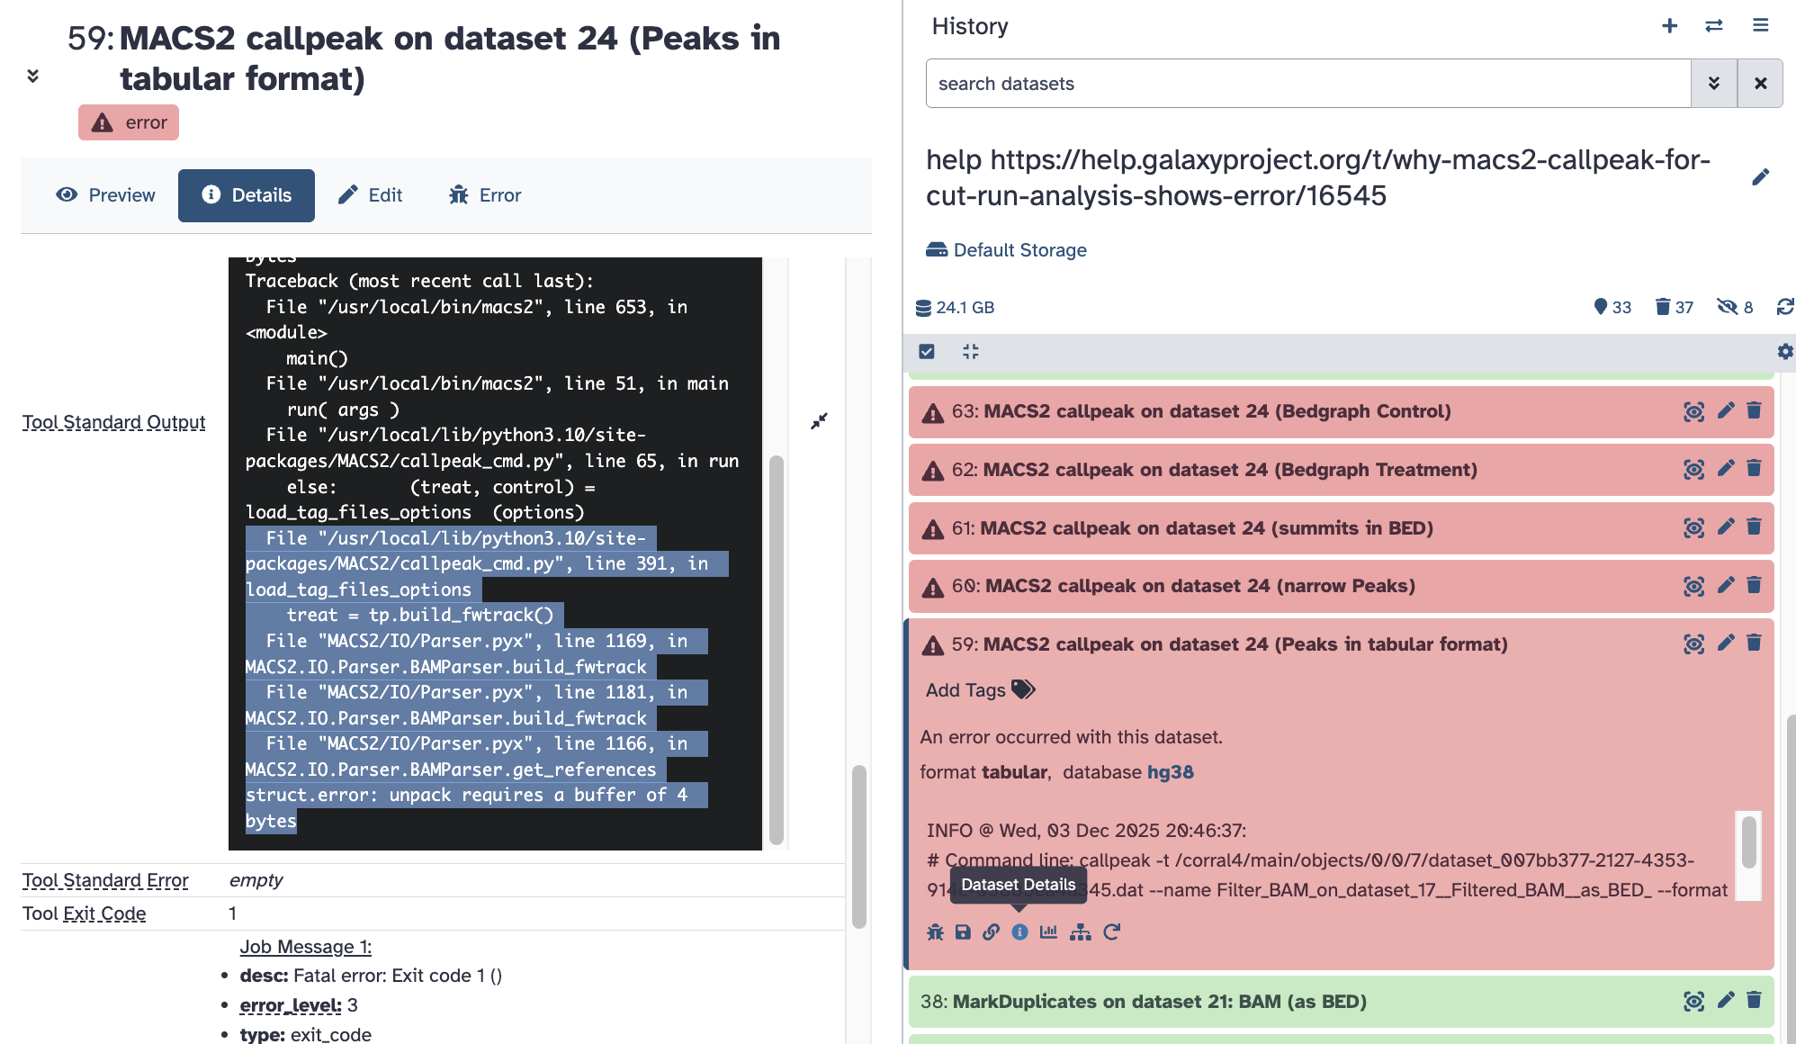Viewport: 1796px width, 1044px height.
Task: Switch to the Preview tab
Action: point(105,195)
